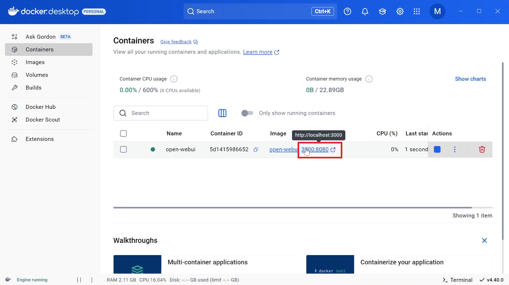The image size is (509, 285).
Task: Open the Learning center icon
Action: pyautogui.click(x=382, y=12)
